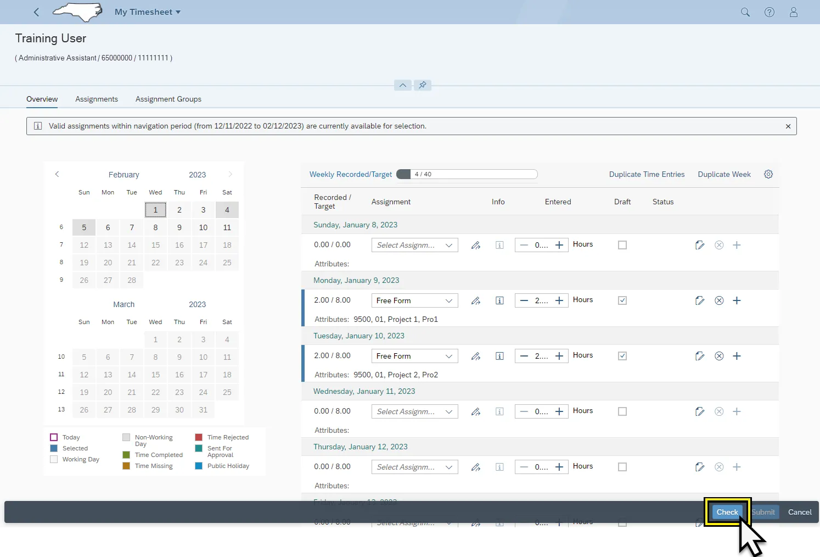This screenshot has height=557, width=820.
Task: Toggle Draft checkbox for Monday, January 9
Action: (x=622, y=300)
